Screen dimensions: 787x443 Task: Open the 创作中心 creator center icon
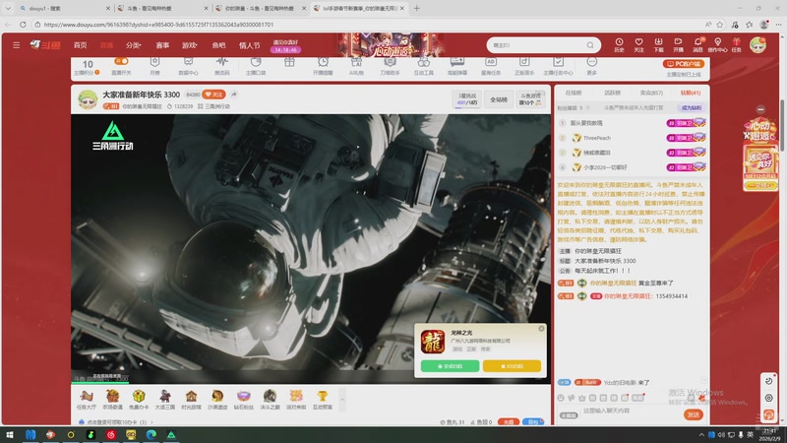(x=718, y=44)
